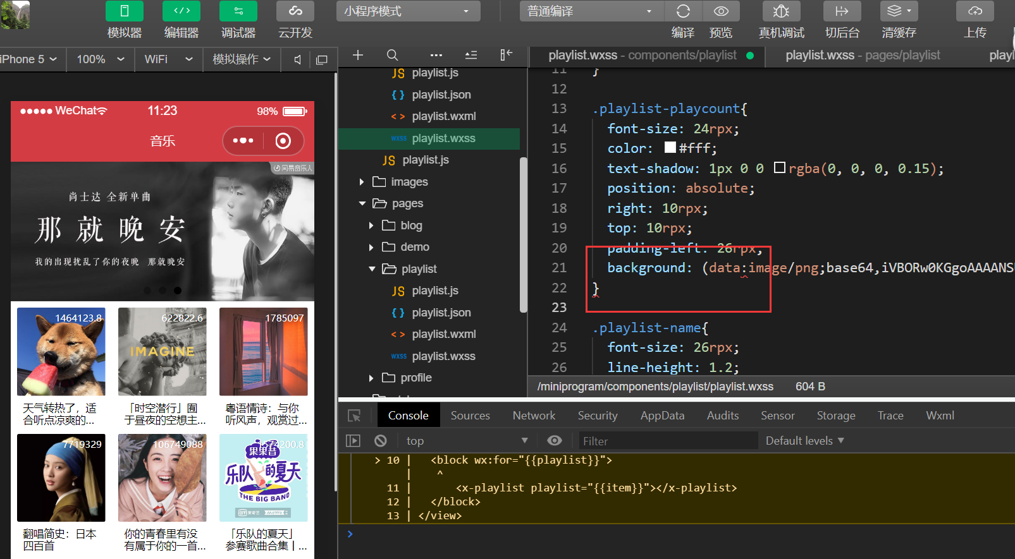
Task: Tap the IMAGINE playlist cover
Action: [163, 352]
